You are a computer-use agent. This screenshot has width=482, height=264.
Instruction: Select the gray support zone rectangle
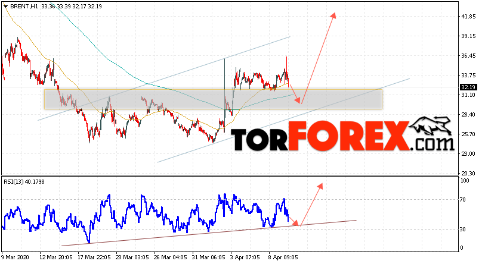[x=213, y=99]
